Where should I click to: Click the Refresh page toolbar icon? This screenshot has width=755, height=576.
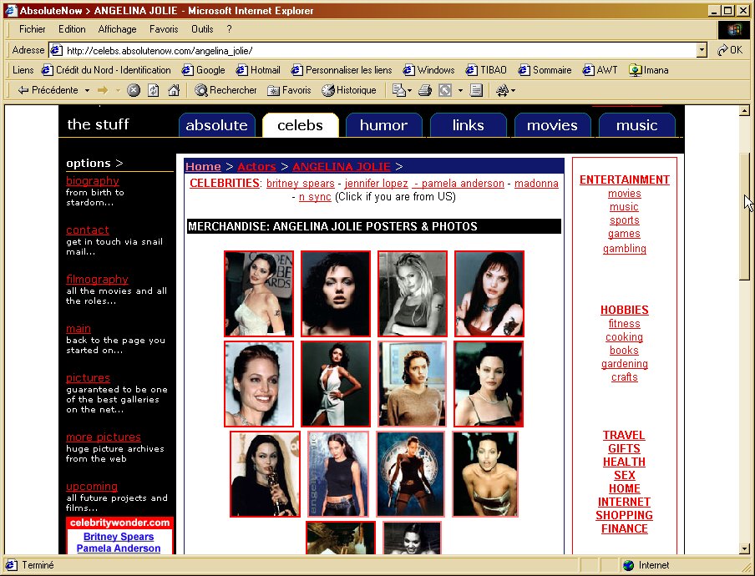(x=153, y=90)
